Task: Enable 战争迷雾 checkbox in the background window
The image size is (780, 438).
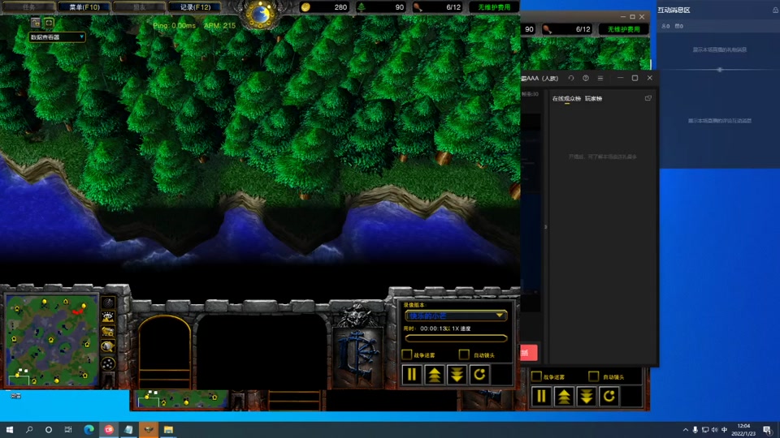Action: point(536,376)
